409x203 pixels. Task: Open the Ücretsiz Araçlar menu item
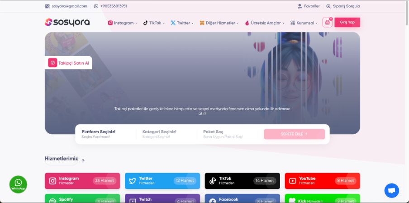265,23
